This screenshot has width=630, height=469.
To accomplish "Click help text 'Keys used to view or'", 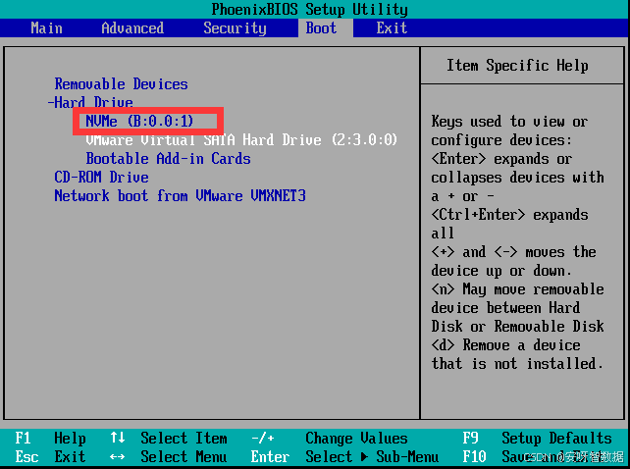I will point(509,121).
